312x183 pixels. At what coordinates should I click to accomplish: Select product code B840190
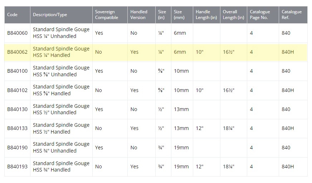tap(17, 147)
